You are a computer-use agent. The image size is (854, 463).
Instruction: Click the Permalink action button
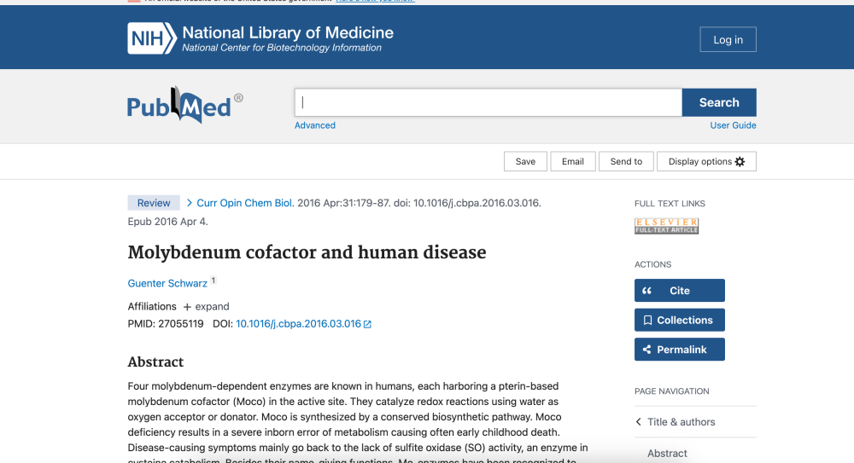680,350
